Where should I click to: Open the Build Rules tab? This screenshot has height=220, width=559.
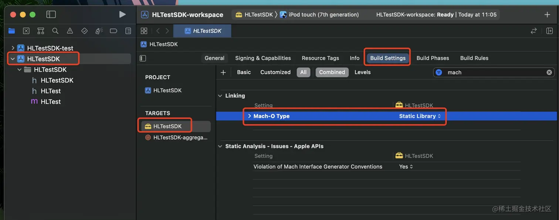pyautogui.click(x=474, y=58)
